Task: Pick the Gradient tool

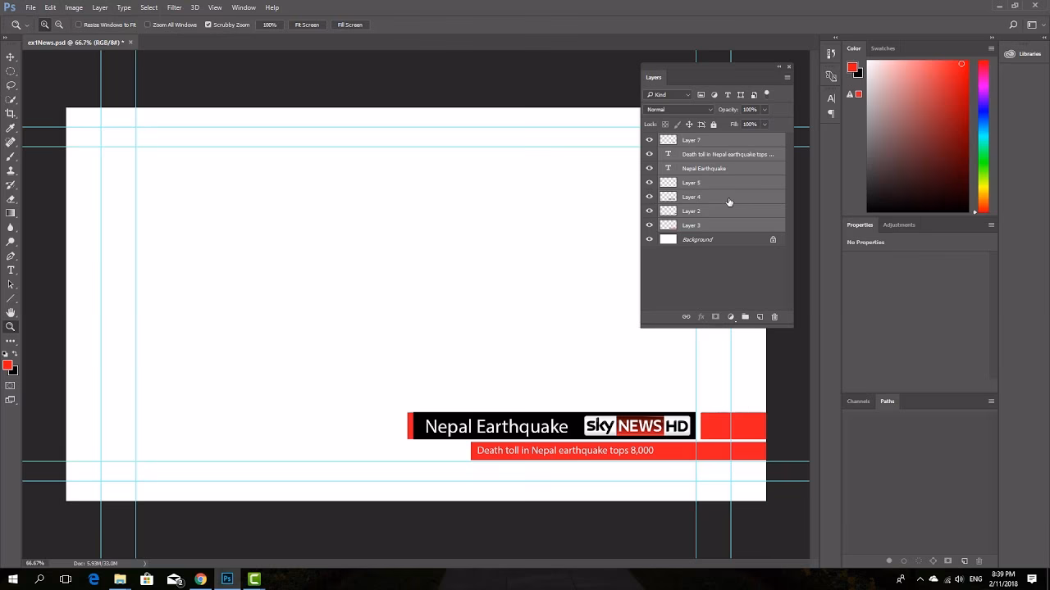Action: coord(11,213)
